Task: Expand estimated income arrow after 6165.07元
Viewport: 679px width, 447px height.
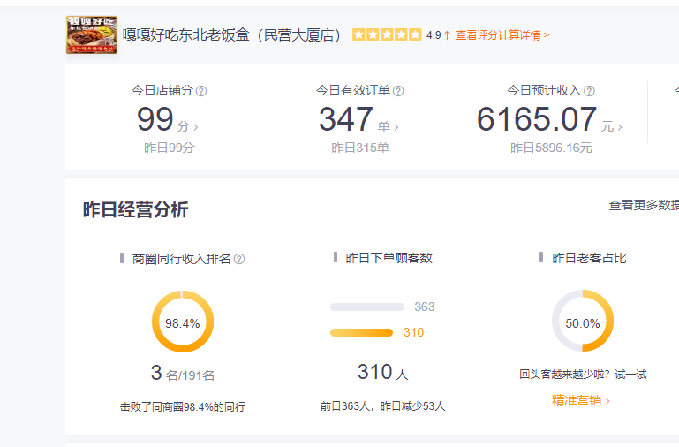Action: point(620,127)
